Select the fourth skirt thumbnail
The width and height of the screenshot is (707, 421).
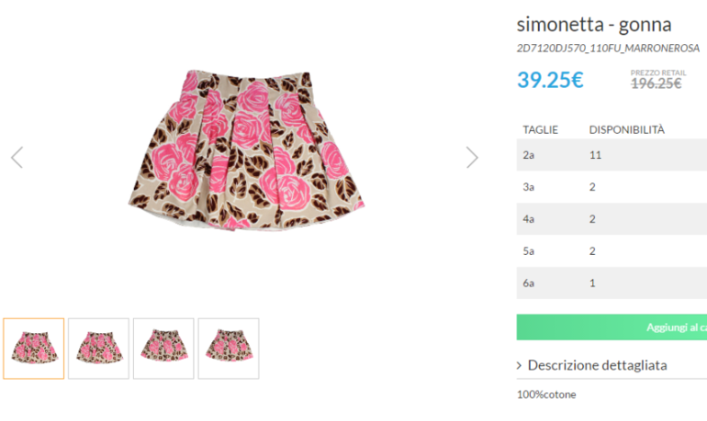pyautogui.click(x=229, y=349)
